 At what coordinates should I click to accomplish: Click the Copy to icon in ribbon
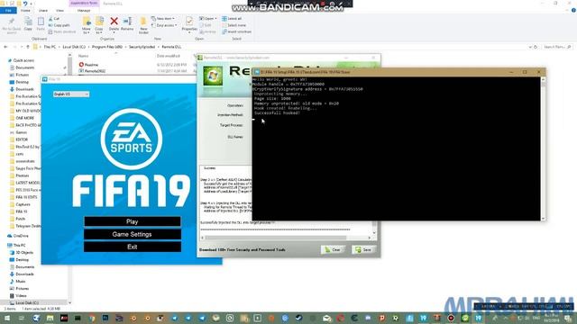pos(99,25)
